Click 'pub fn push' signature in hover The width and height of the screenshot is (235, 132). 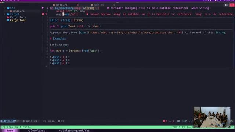(x=75, y=26)
